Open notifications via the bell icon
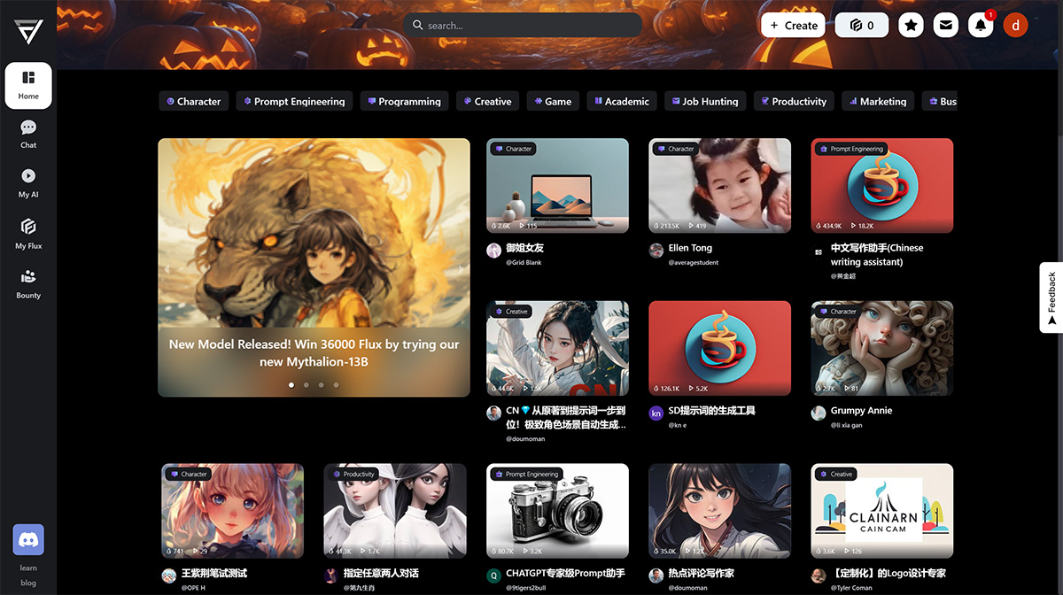 click(980, 25)
